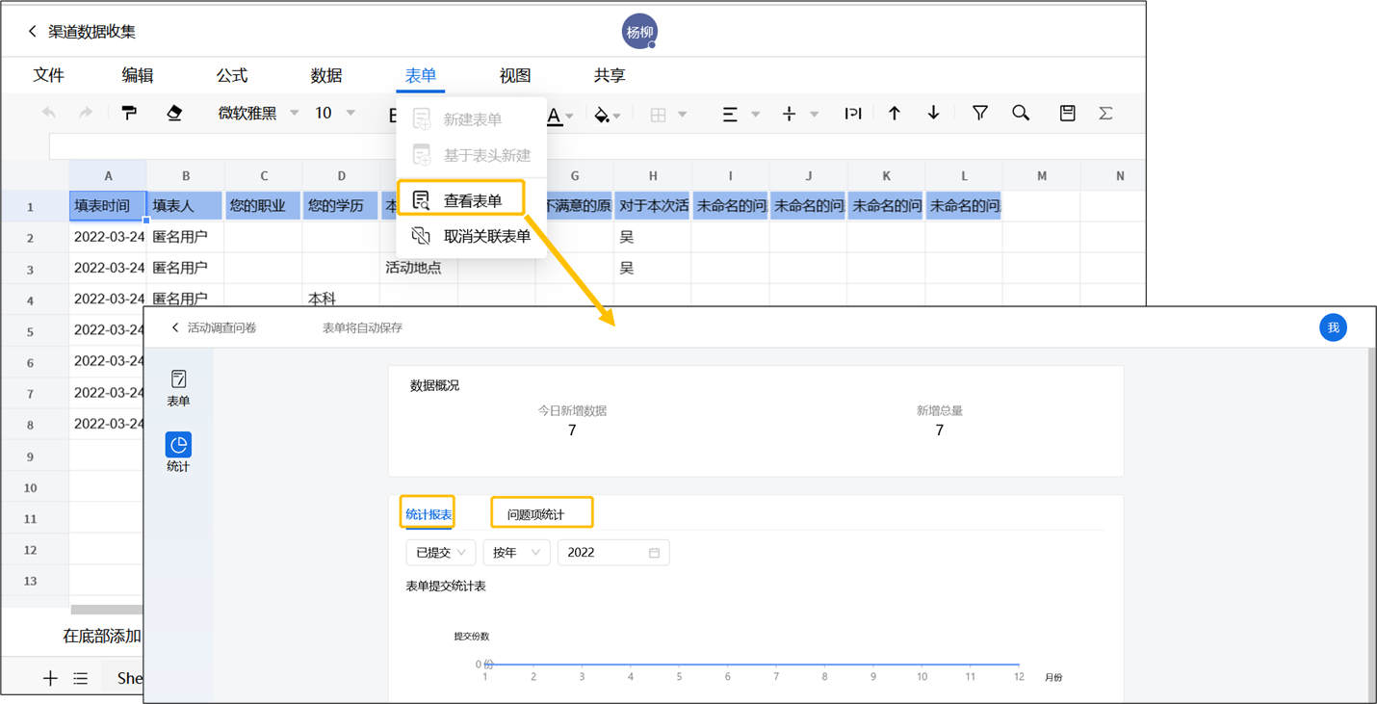Image resolution: width=1377 pixels, height=704 pixels.
Task: Click the up arrow toolbar icon
Action: 895,114
